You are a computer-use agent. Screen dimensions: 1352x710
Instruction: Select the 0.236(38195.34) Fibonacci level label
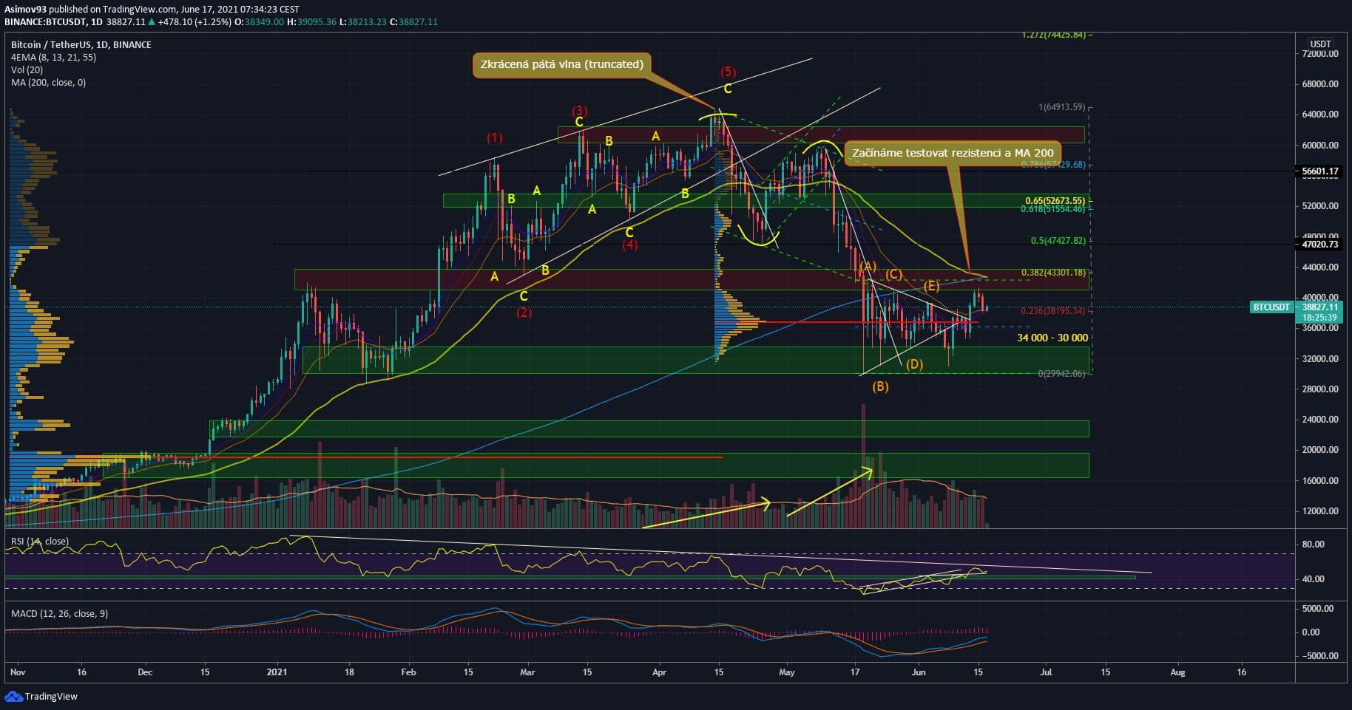point(1053,311)
